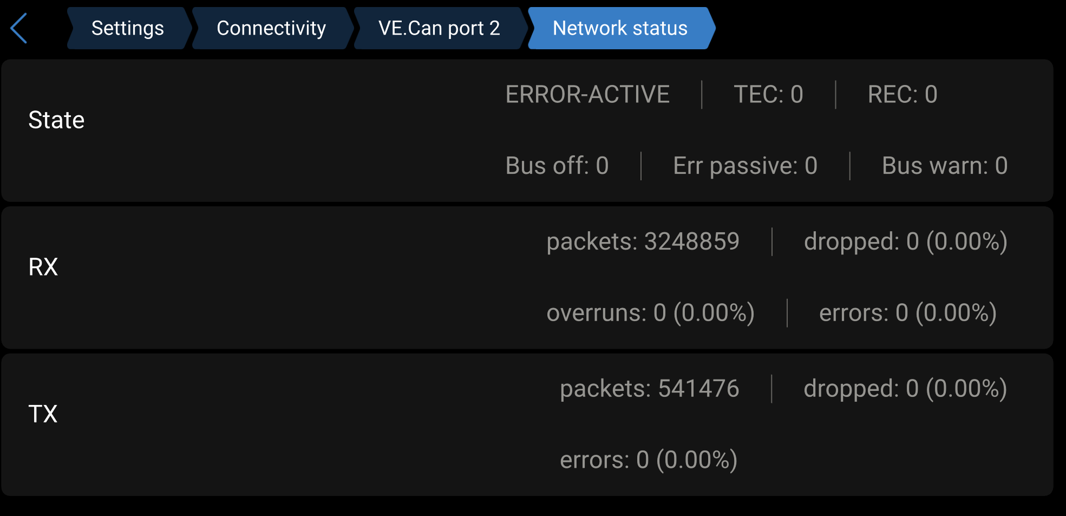The image size is (1066, 516).
Task: Click RX packets: 3248859 count
Action: click(x=643, y=241)
